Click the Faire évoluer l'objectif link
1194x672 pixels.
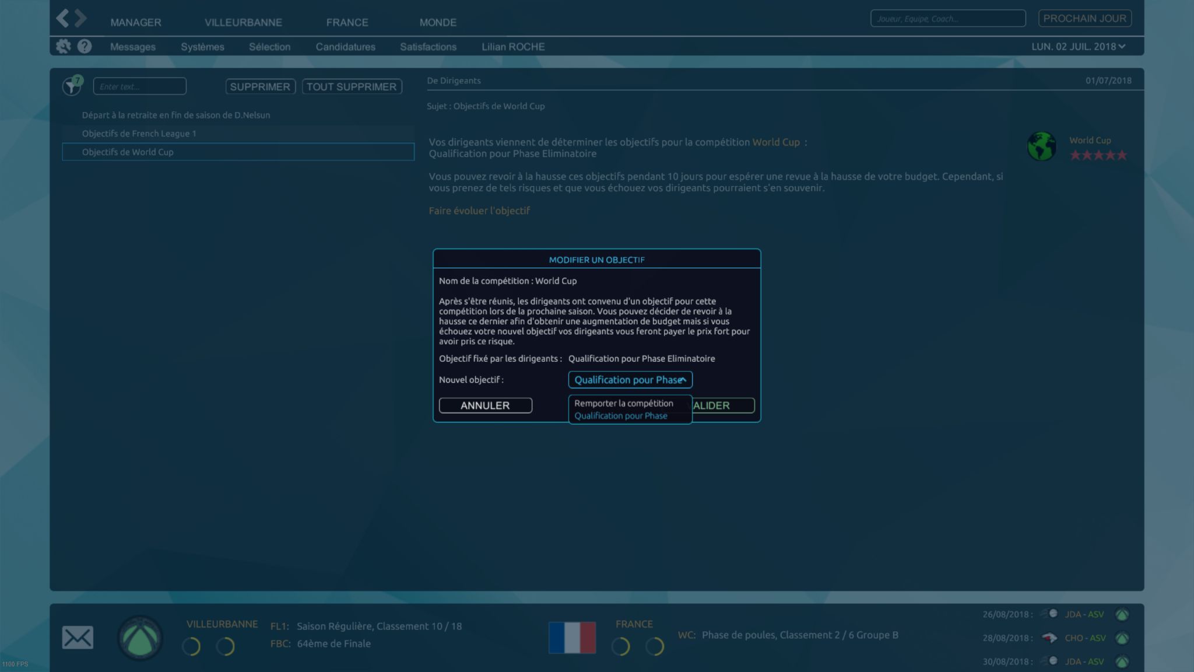pyautogui.click(x=479, y=211)
